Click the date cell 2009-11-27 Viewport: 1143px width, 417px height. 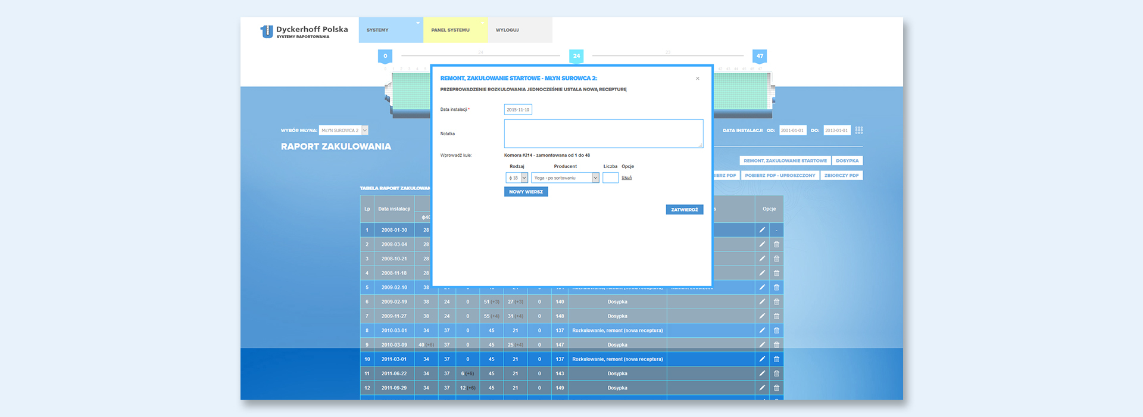point(394,316)
